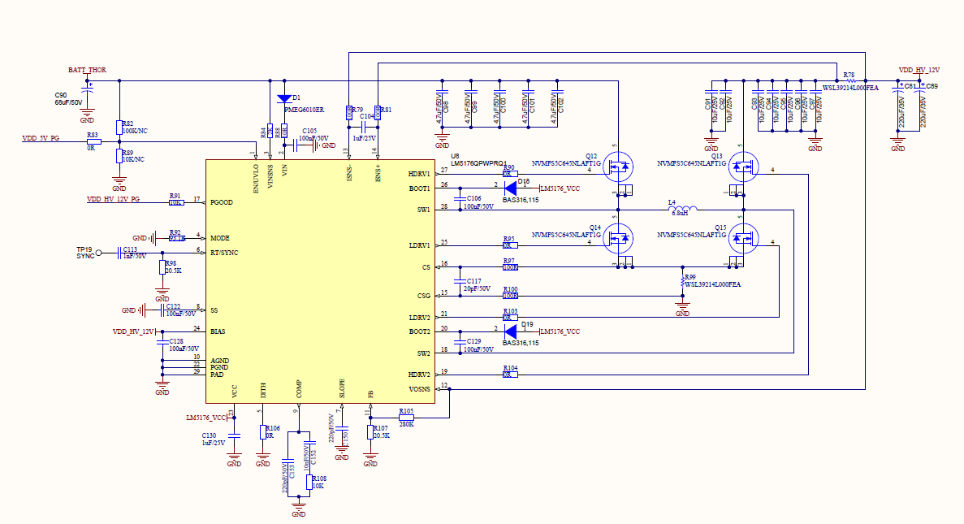This screenshot has height=524, width=964.
Task: Select the R97 100R resistor symbol
Action: pos(510,267)
